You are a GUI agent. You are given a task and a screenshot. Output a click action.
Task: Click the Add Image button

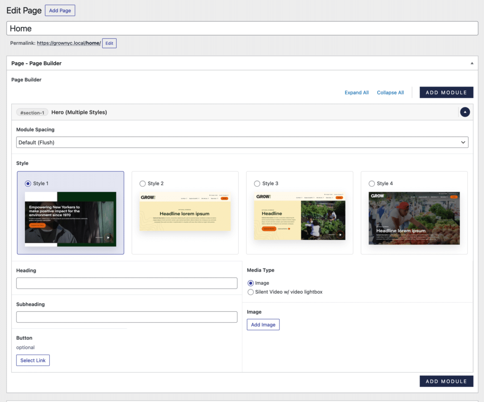(x=263, y=325)
